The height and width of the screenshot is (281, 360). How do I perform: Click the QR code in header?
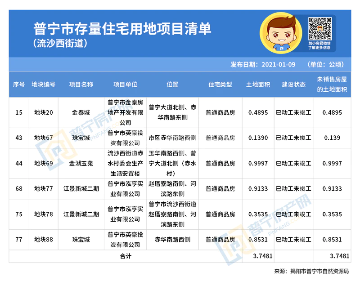click(320, 28)
